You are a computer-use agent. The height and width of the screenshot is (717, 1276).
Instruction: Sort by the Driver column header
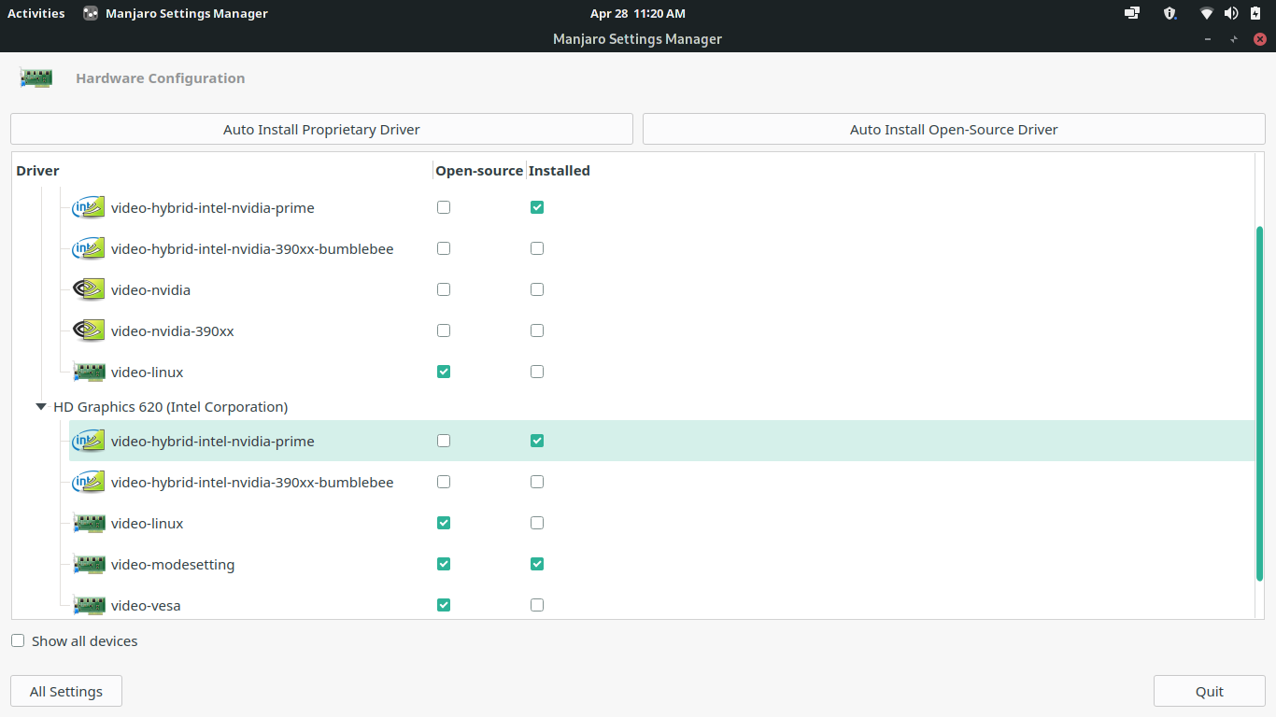pos(37,171)
